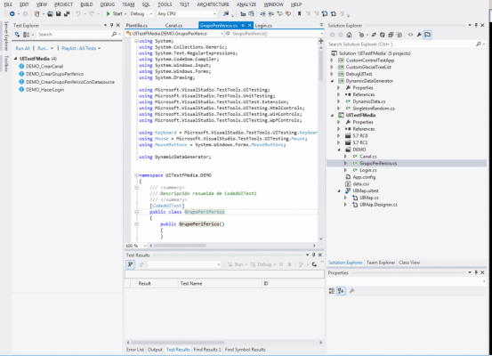The width and height of the screenshot is (492, 356).
Task: Click Find in Files toolbar icon
Action: point(226,14)
